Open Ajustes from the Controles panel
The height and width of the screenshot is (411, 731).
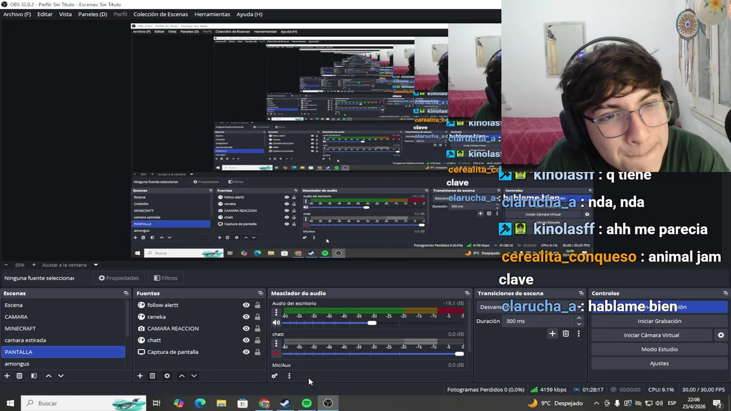[659, 363]
